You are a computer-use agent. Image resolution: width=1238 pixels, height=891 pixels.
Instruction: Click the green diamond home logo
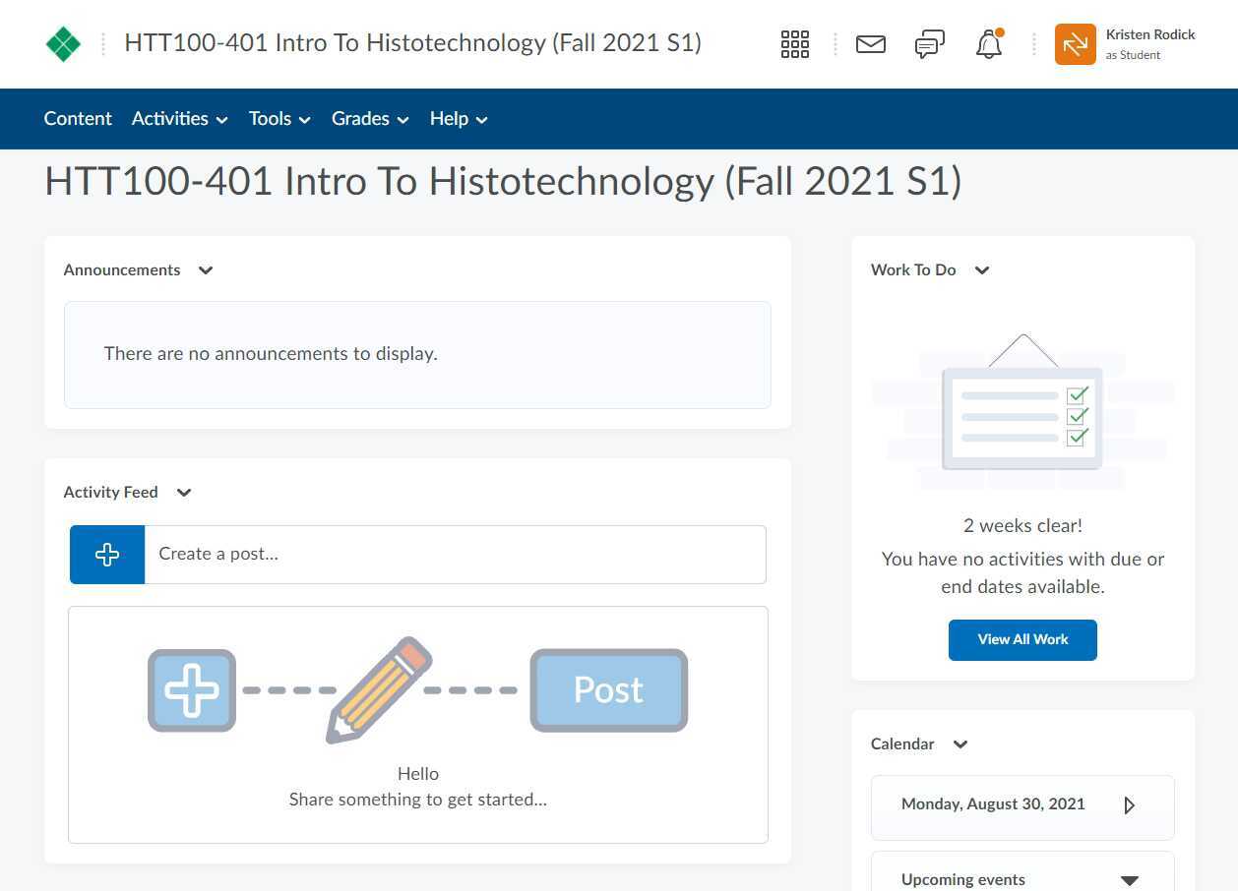coord(64,44)
